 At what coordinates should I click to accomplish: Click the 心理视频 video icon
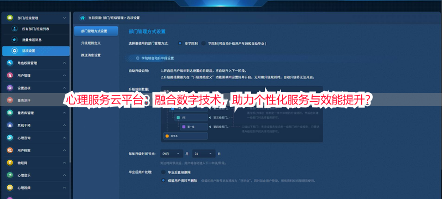(x=10, y=187)
